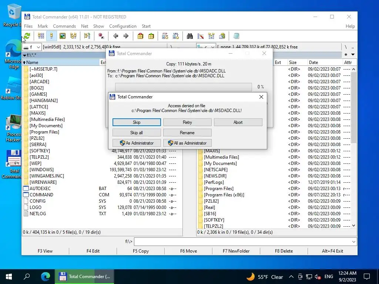Go forward with the right arrow icon
The image size is (379, 284).
[x=126, y=36]
